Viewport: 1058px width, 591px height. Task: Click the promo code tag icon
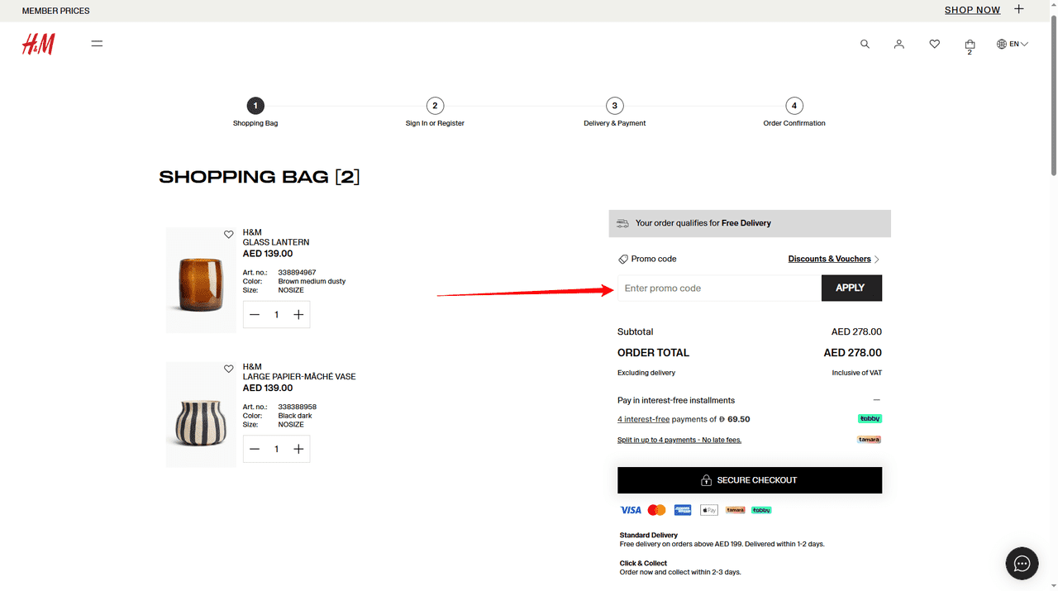coord(623,260)
